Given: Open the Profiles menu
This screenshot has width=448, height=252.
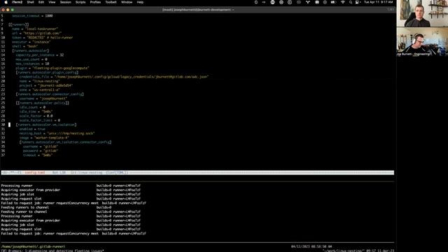Looking at the screenshot, I should pyautogui.click(x=95, y=2).
